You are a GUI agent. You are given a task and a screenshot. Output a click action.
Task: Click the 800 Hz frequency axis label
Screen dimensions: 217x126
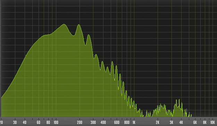pos(127,123)
